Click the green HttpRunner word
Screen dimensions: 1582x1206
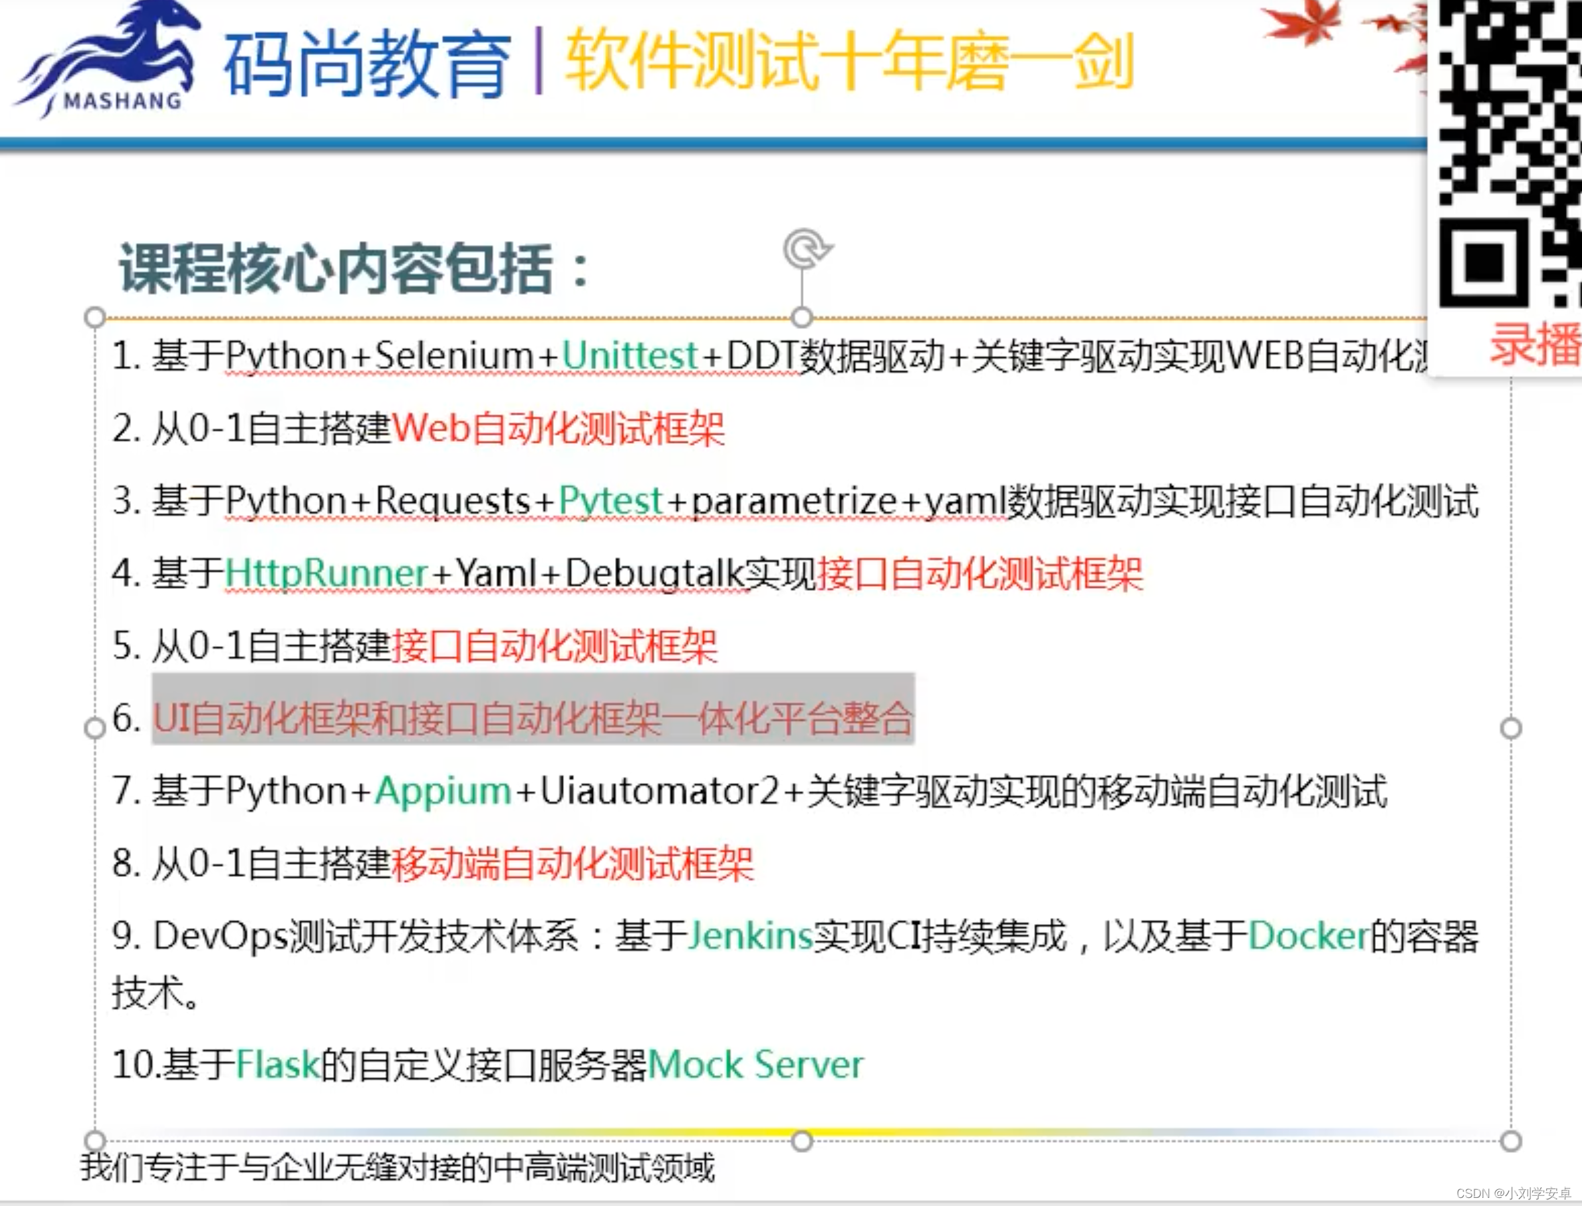coord(326,573)
